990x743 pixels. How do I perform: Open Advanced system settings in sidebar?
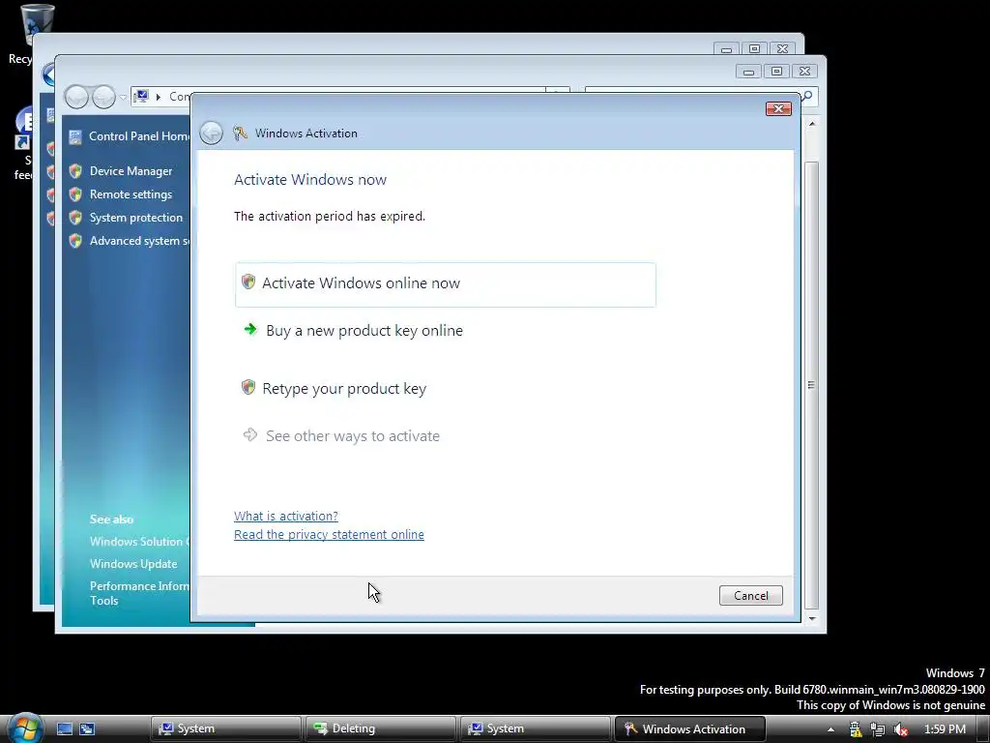click(139, 241)
